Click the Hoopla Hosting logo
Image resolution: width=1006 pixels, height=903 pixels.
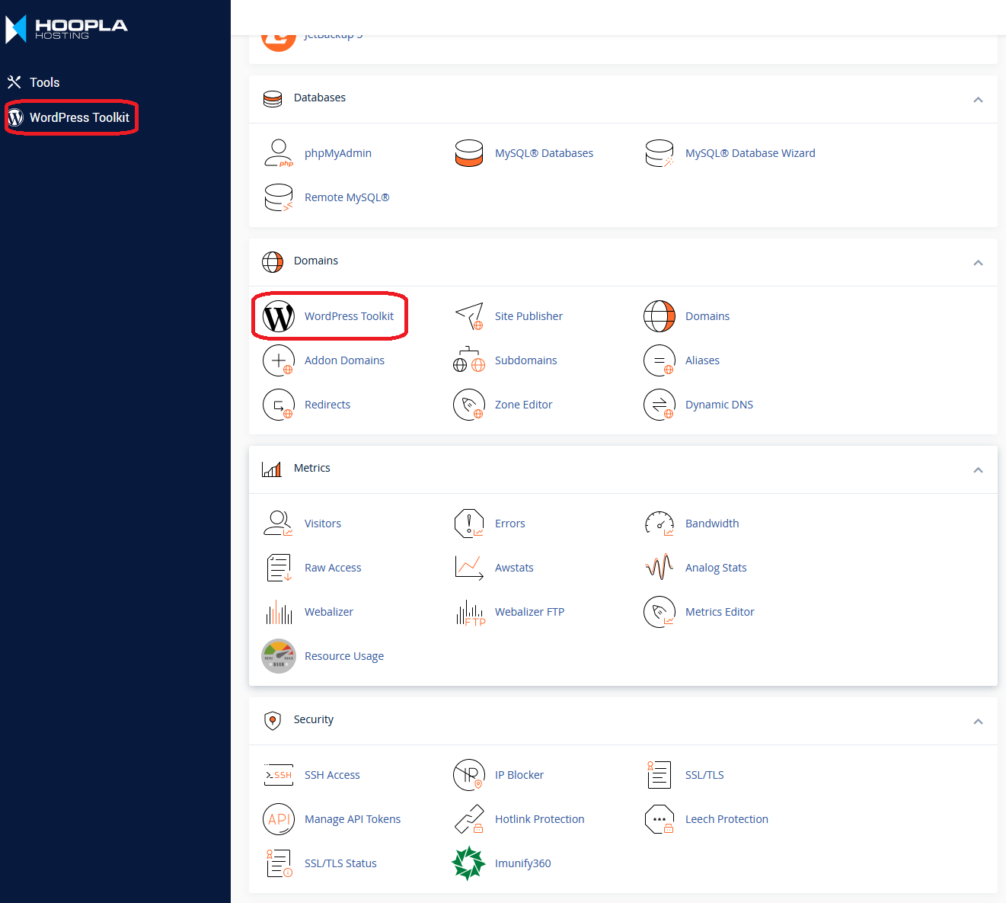[67, 29]
